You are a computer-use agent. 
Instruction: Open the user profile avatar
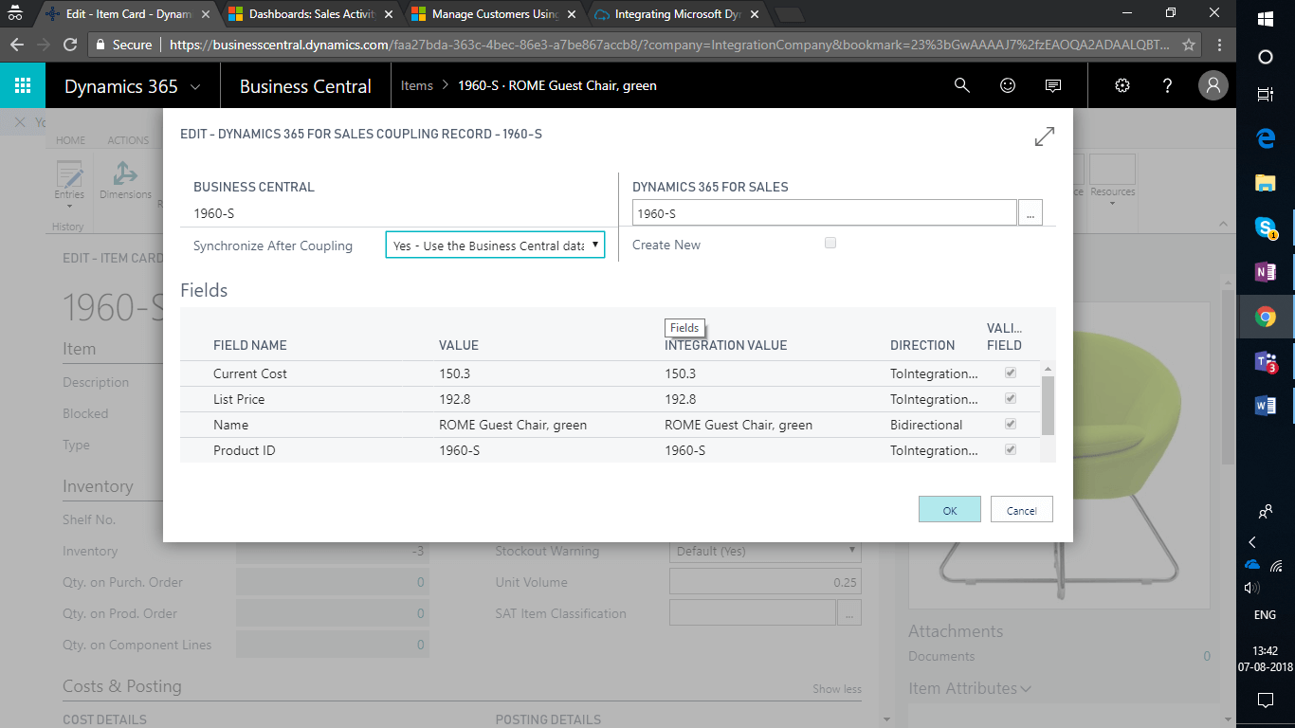tap(1213, 85)
